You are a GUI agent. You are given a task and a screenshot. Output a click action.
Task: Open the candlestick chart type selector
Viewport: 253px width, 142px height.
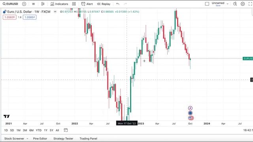[43, 4]
